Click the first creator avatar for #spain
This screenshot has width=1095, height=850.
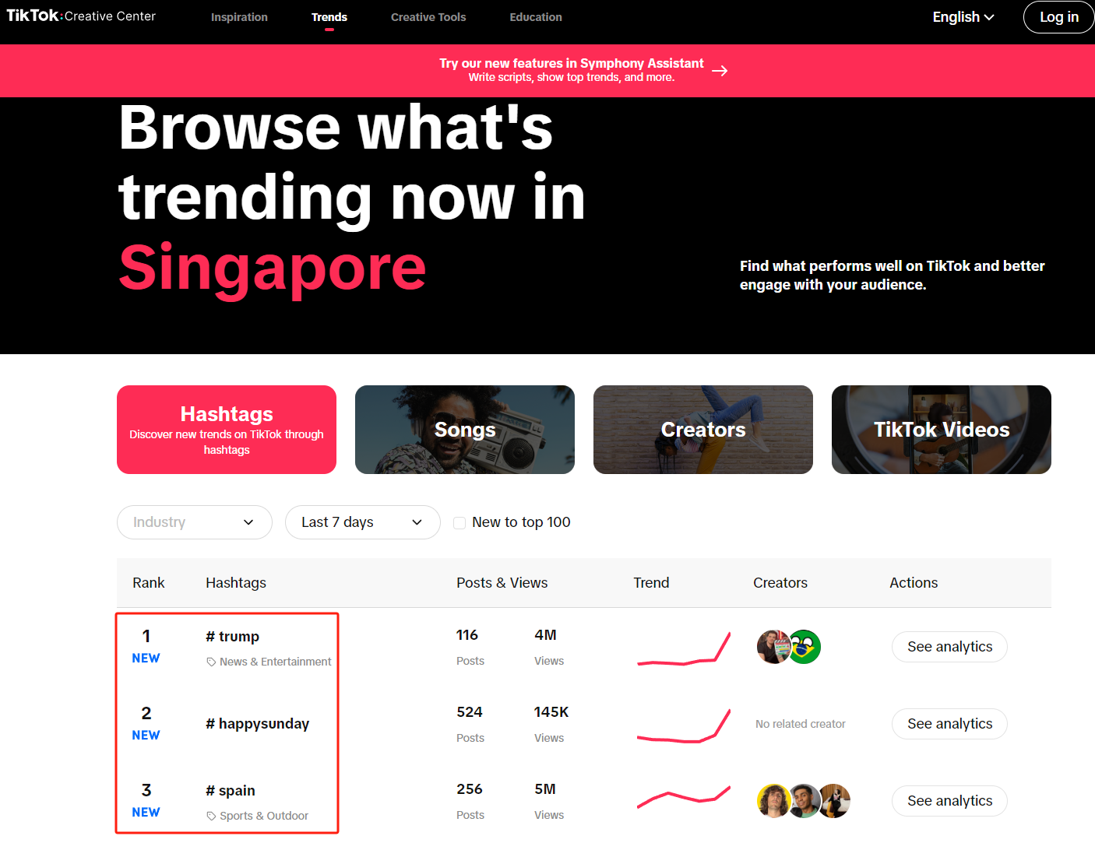tap(773, 801)
